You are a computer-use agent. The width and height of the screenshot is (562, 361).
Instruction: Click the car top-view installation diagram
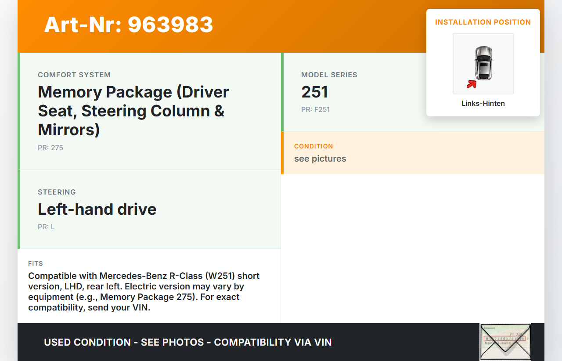(x=483, y=63)
